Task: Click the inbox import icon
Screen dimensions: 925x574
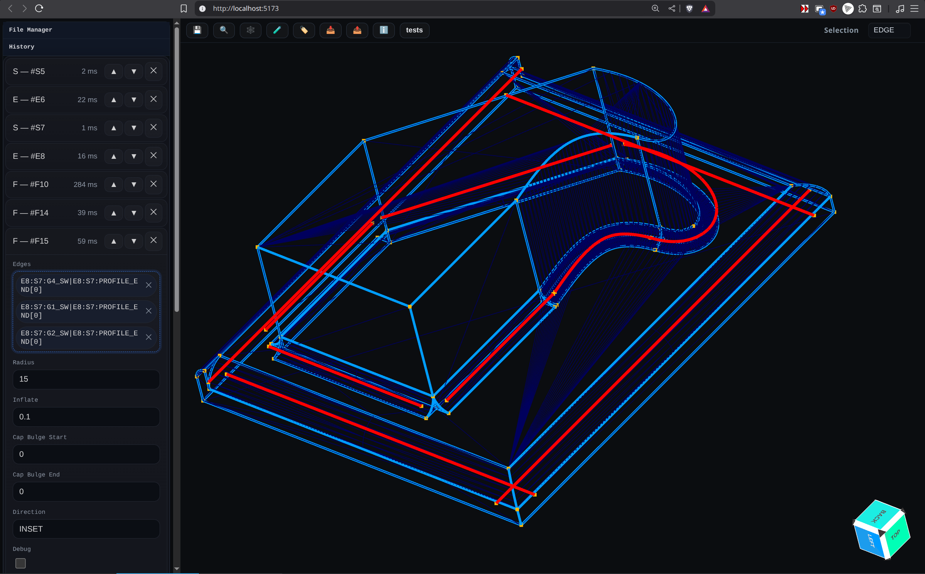Action: 330,30
